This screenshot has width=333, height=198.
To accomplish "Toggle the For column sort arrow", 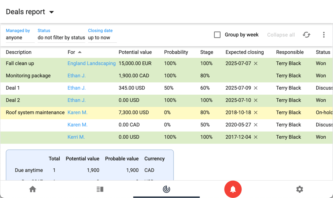I will (x=80, y=52).
